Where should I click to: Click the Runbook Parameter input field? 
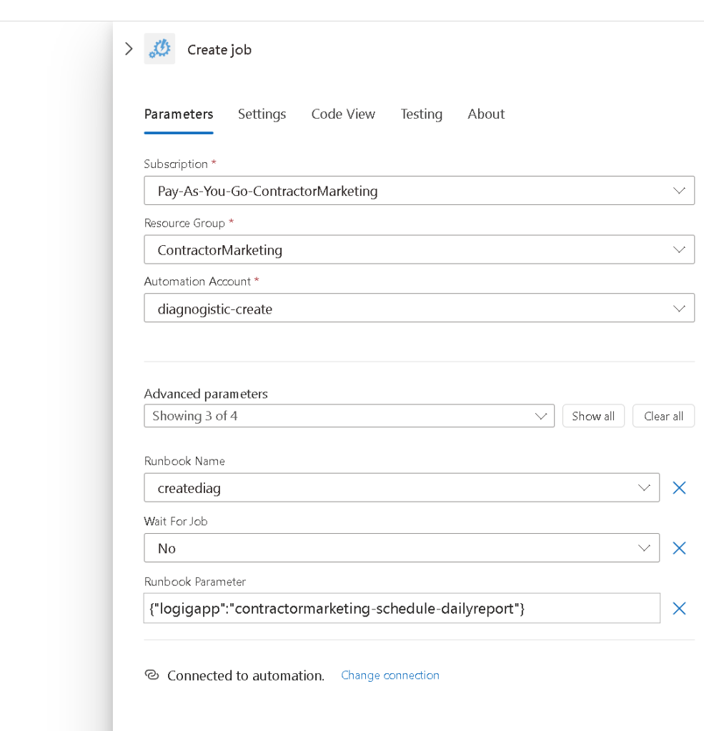(x=402, y=608)
